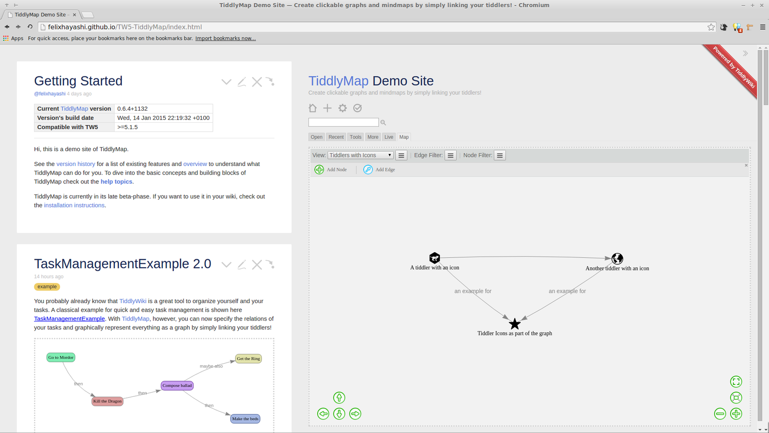Click Import bookmarks now link
This screenshot has height=433, width=769.
tap(225, 38)
